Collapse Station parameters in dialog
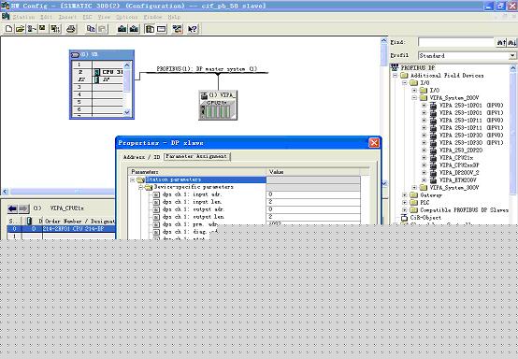This screenshot has width=518, height=359. click(x=132, y=179)
